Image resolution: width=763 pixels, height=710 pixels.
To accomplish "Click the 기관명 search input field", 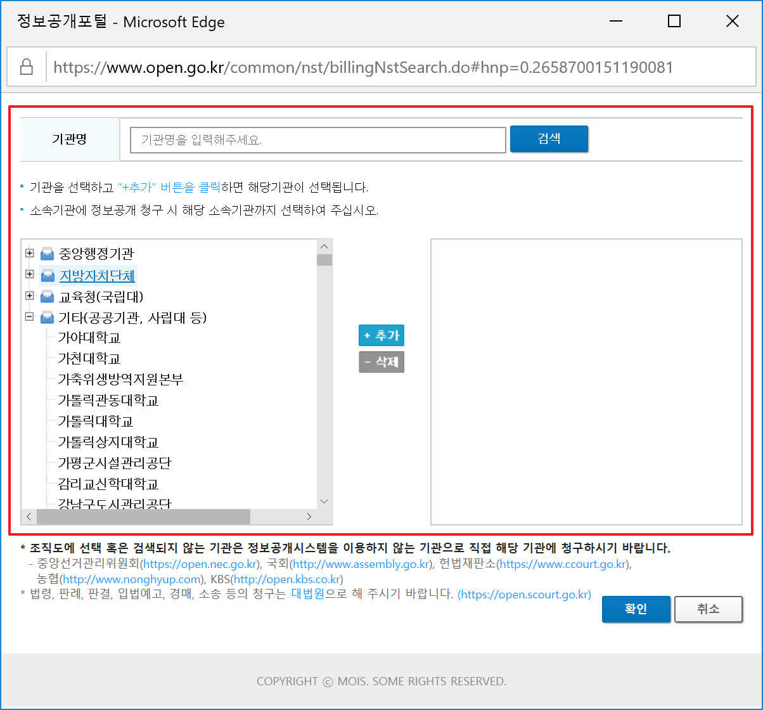I will coord(317,139).
